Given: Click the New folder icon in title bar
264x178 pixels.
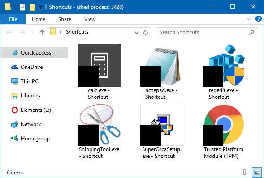Looking at the screenshot, I should coord(32,7).
